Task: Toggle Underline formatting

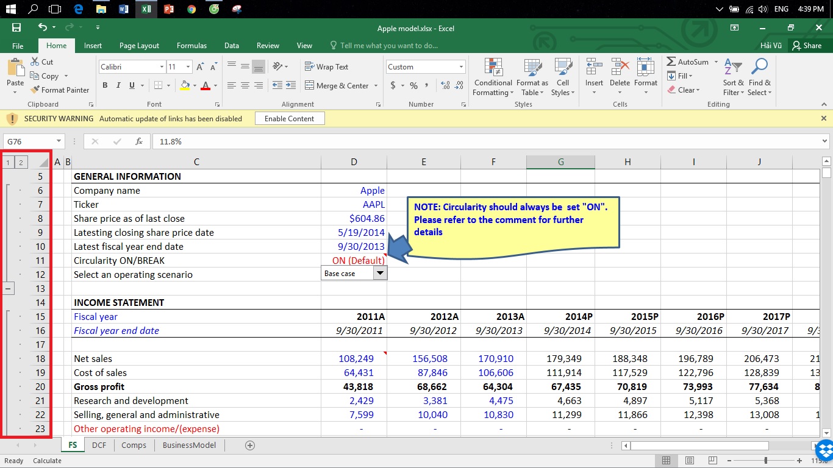Action: (132, 85)
